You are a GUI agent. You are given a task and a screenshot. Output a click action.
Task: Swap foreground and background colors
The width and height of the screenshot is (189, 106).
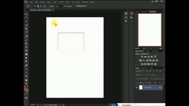coord(27,86)
